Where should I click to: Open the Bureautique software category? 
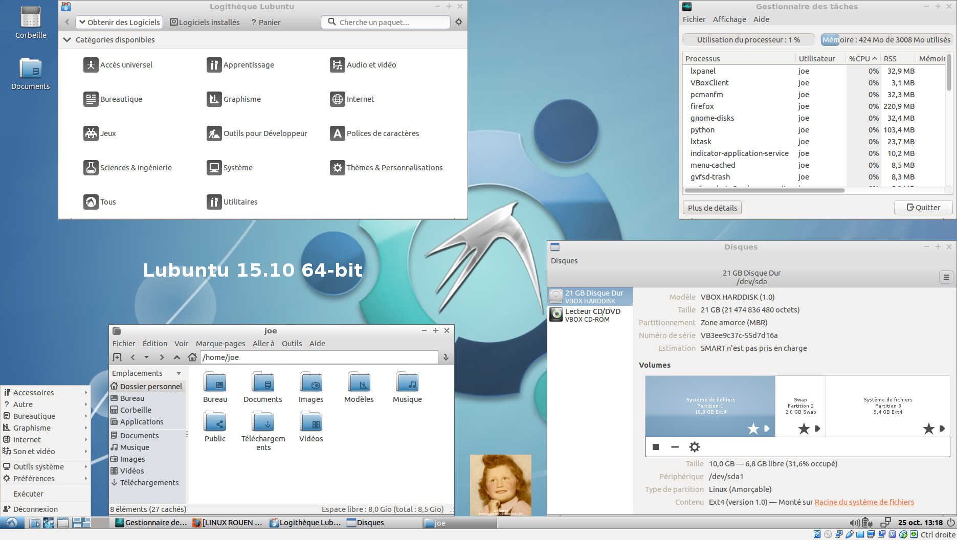click(113, 99)
